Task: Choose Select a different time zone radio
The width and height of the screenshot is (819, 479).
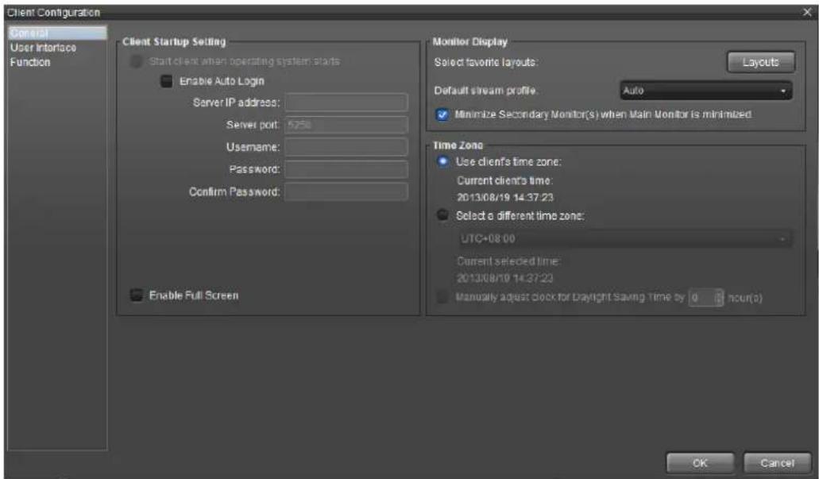Action: click(442, 214)
